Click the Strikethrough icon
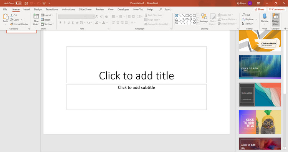288x152 pixels. (77, 23)
